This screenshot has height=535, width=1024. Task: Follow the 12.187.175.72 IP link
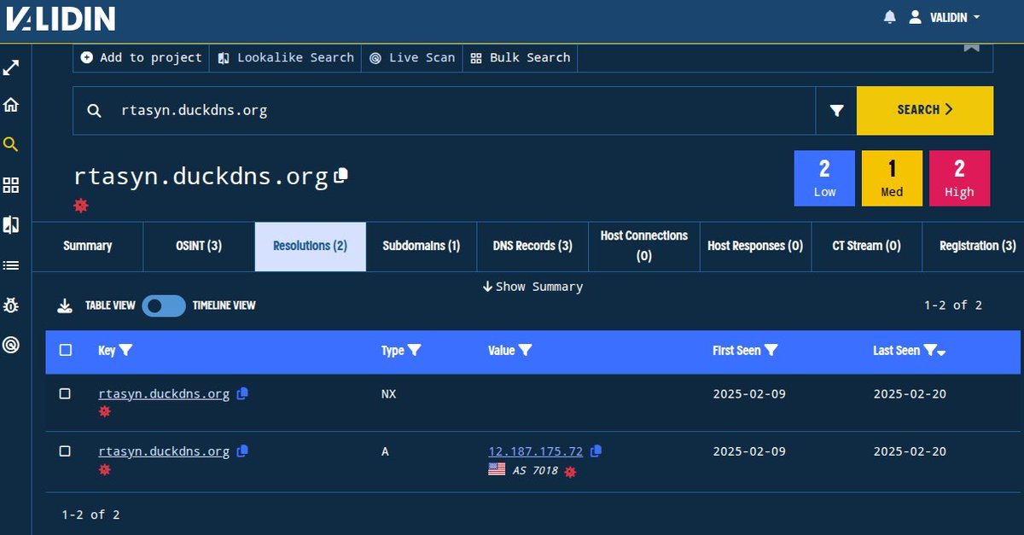(x=535, y=451)
